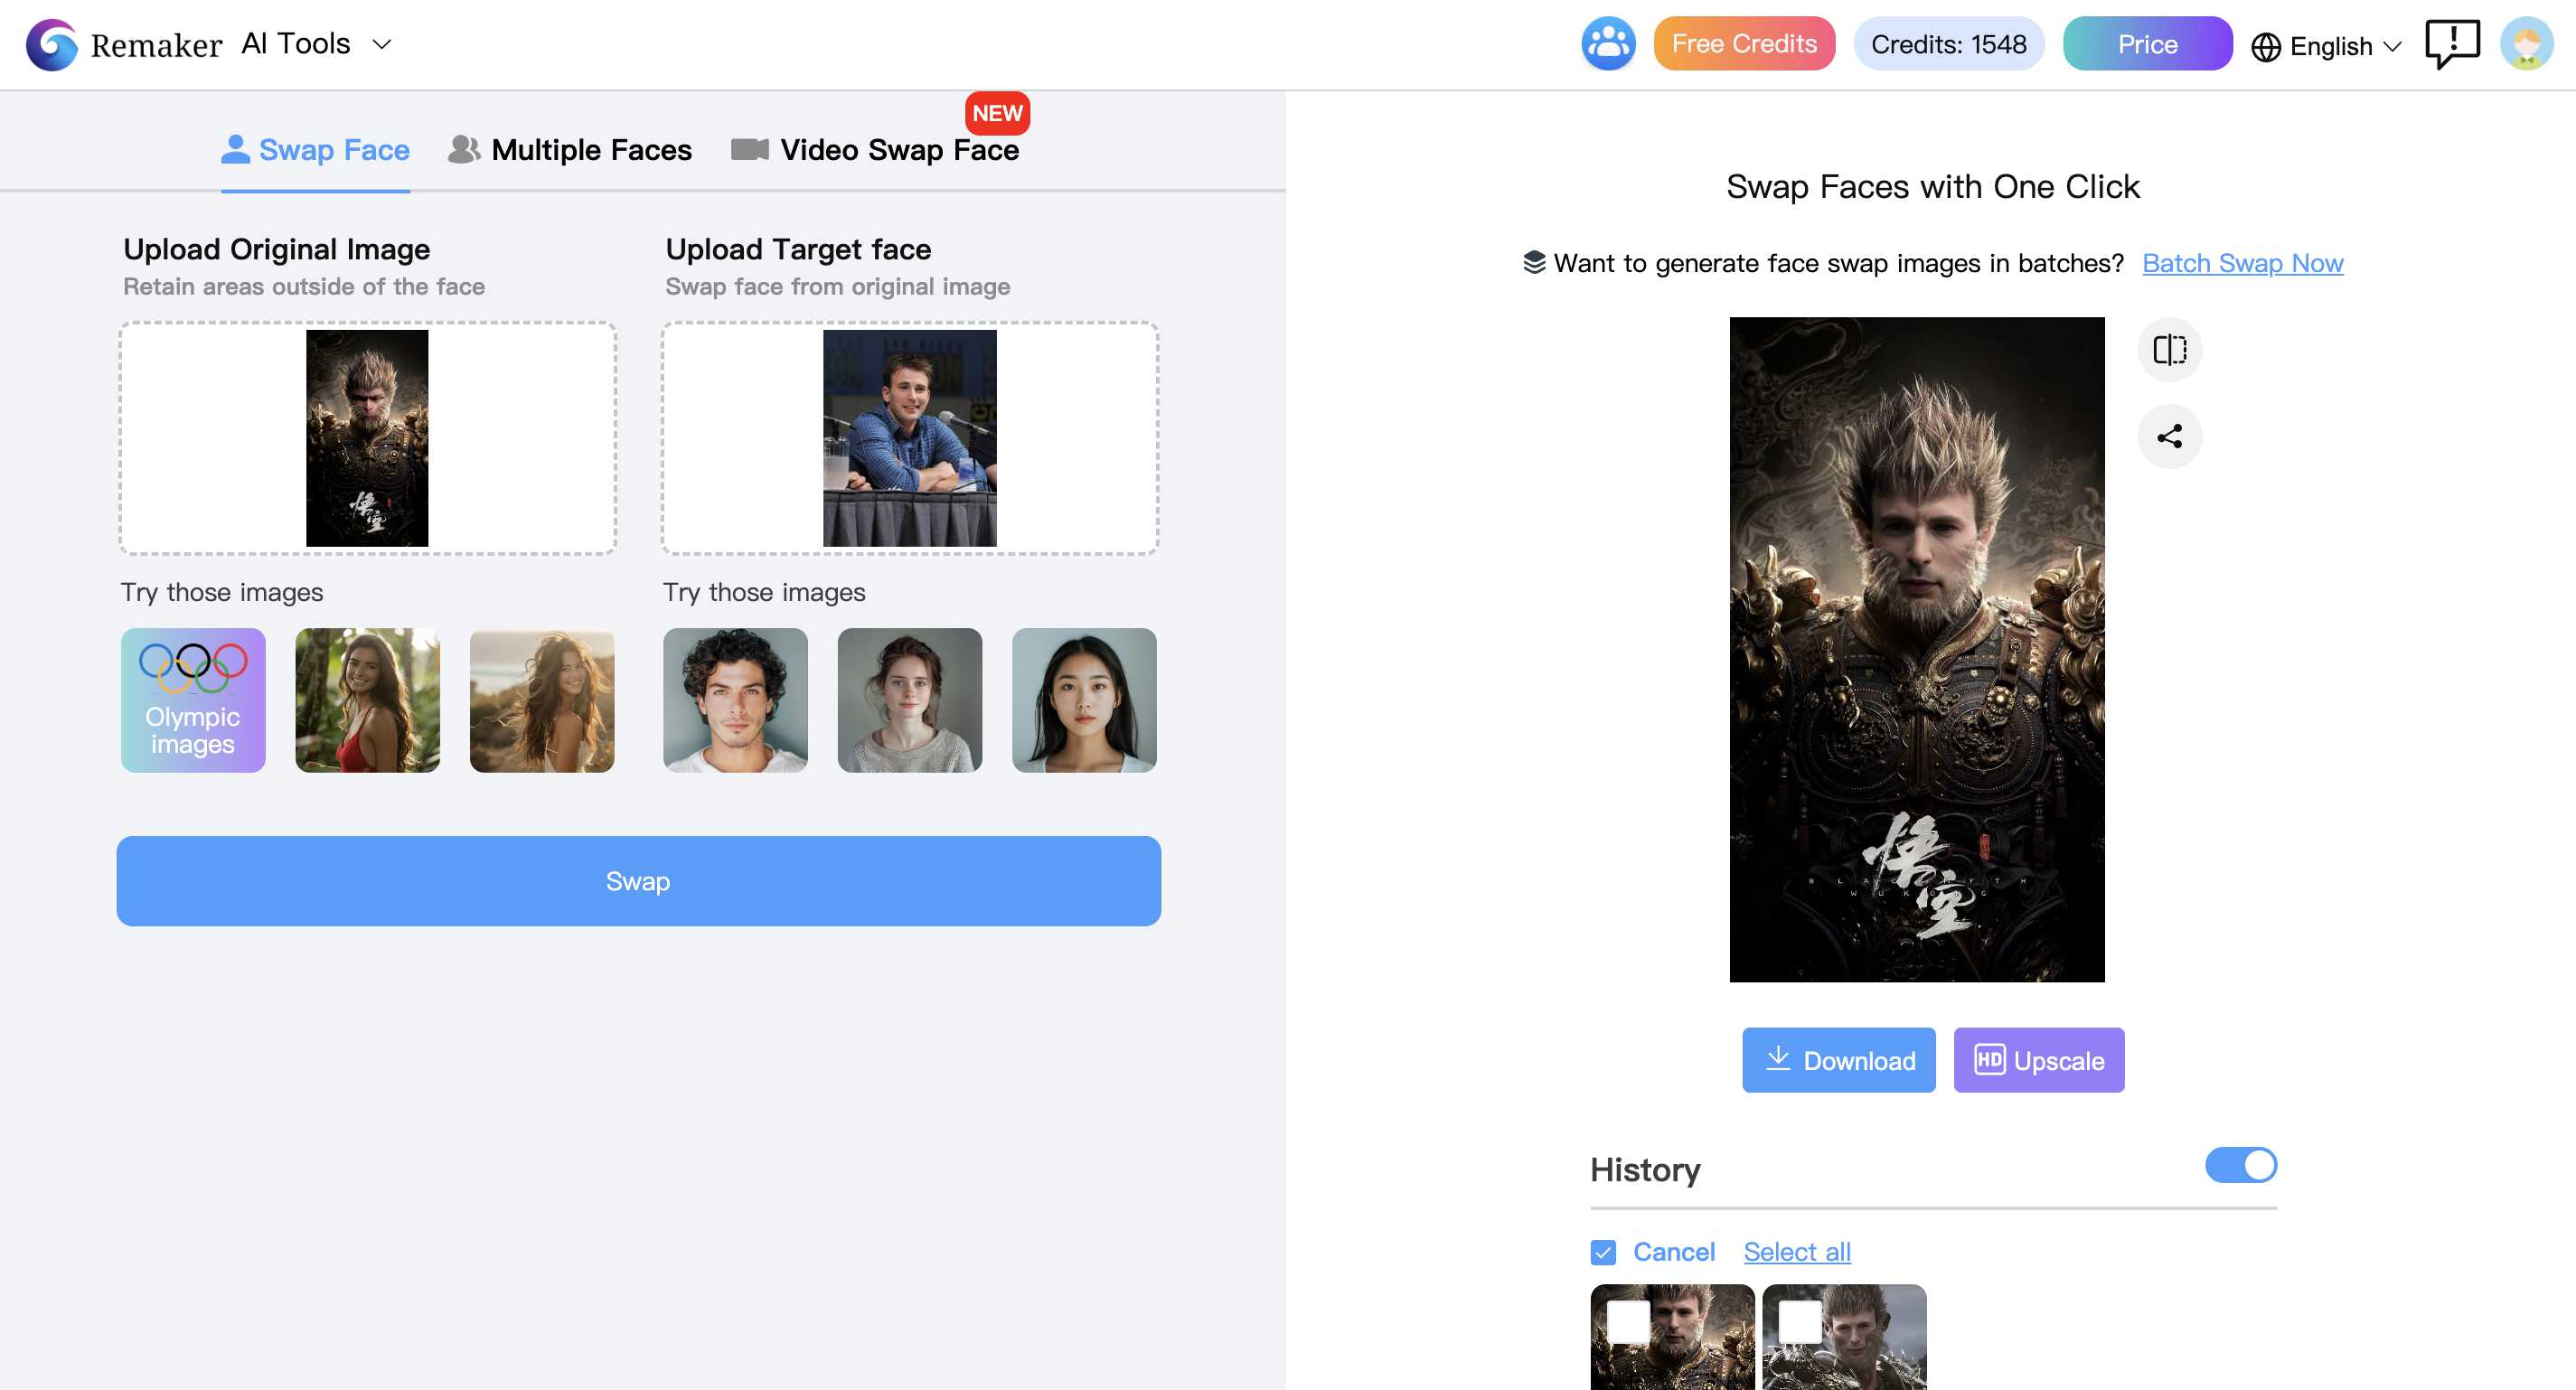Click the share icon beside result
This screenshot has height=1390, width=2576.
2169,436
